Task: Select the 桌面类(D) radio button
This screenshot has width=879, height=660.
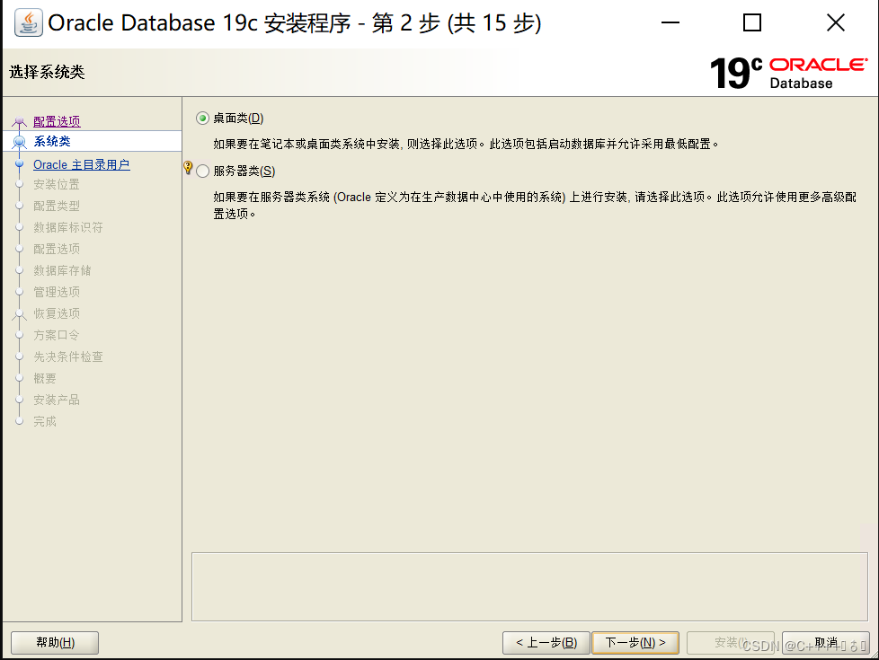Action: click(202, 119)
